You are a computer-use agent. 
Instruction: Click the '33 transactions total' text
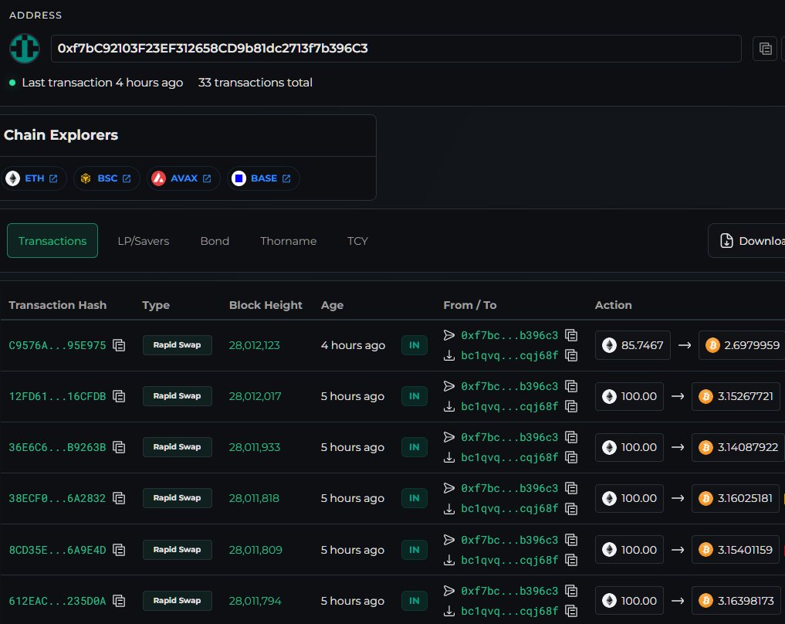pos(255,83)
